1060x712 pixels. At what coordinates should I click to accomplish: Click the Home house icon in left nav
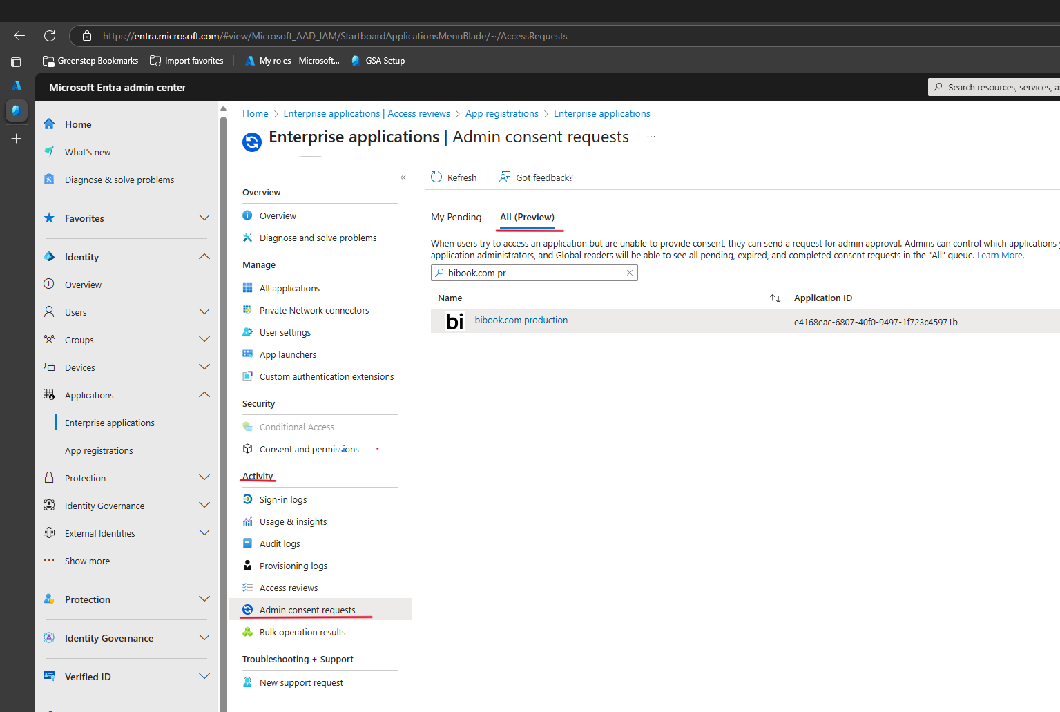[49, 124]
